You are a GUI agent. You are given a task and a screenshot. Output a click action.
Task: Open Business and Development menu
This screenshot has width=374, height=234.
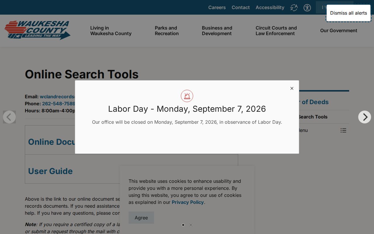coord(217,31)
